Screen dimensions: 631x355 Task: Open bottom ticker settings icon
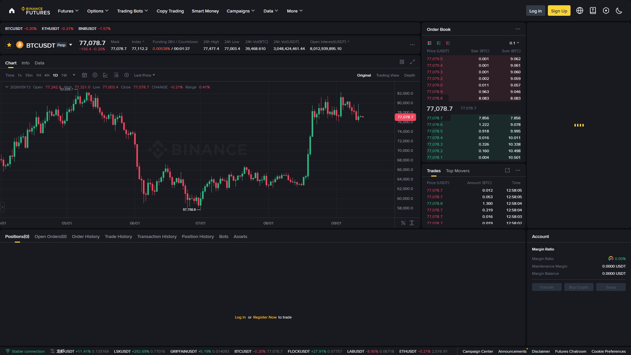[x=53, y=351]
